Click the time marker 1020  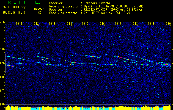pos(167,23)
